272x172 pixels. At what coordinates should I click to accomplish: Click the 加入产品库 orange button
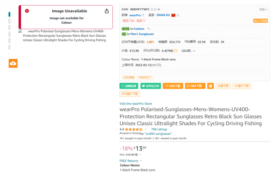260,21
